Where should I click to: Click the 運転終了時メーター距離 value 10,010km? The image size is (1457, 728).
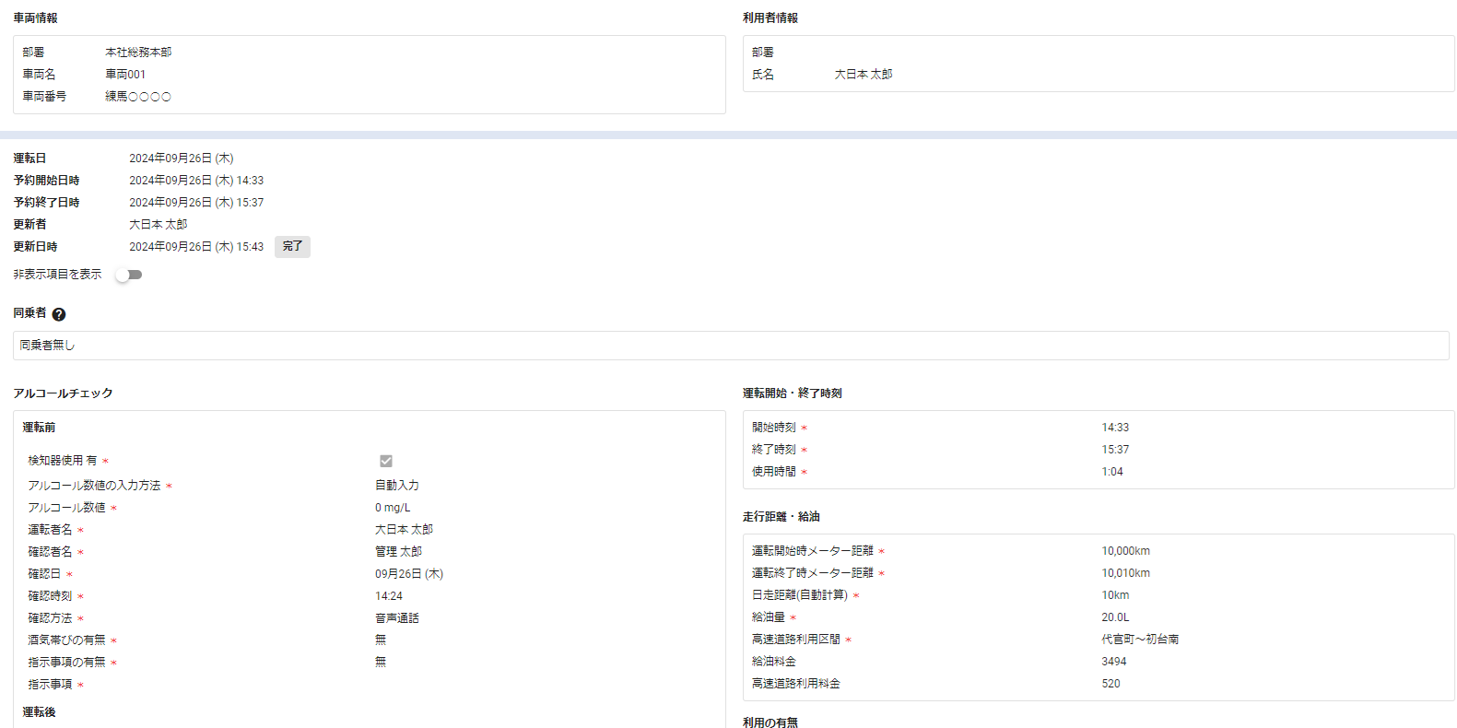[x=1125, y=573]
